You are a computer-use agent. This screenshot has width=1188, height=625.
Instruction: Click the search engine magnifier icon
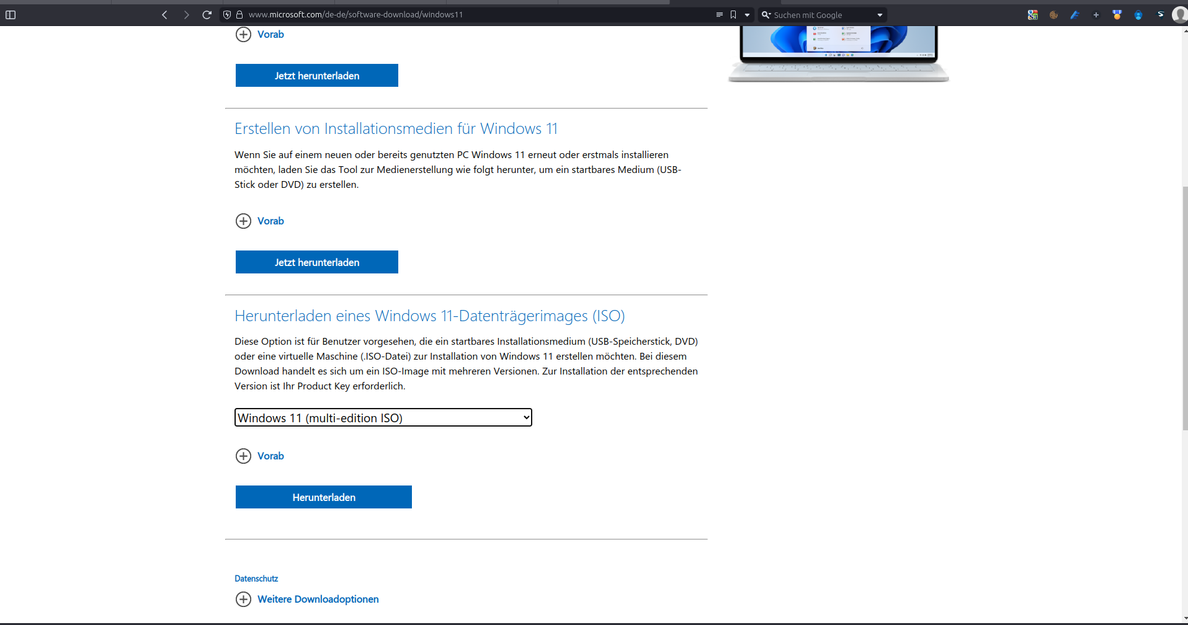pyautogui.click(x=766, y=15)
